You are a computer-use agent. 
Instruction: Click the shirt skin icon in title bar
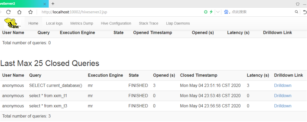[x=298, y=4]
